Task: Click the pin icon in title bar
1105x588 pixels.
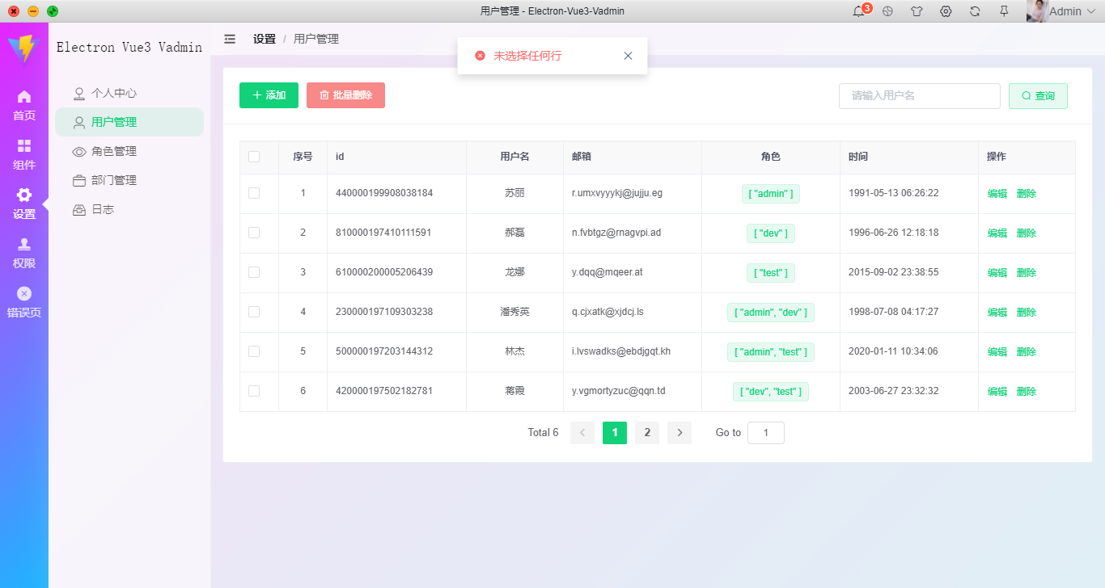Action: [1004, 11]
